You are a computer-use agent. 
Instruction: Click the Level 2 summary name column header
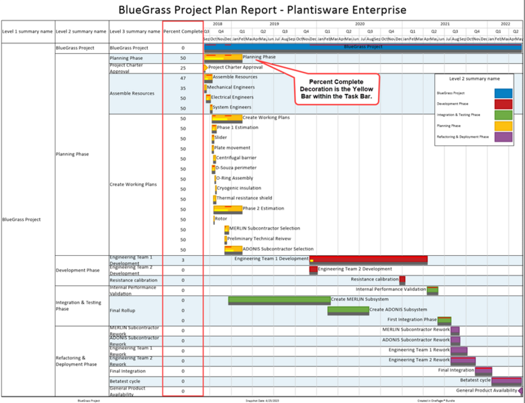pyautogui.click(x=82, y=32)
